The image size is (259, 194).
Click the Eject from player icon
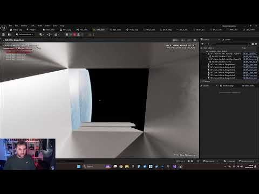pyautogui.click(x=78, y=34)
